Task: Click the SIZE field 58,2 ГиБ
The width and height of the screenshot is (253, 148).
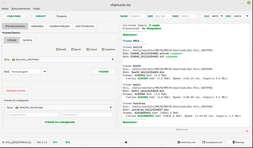Action: [163, 16]
